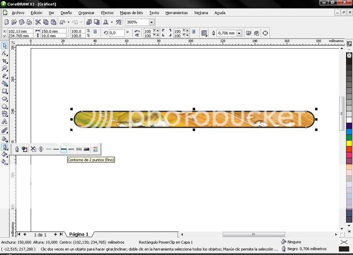Select the Crop tool

coord(5,61)
